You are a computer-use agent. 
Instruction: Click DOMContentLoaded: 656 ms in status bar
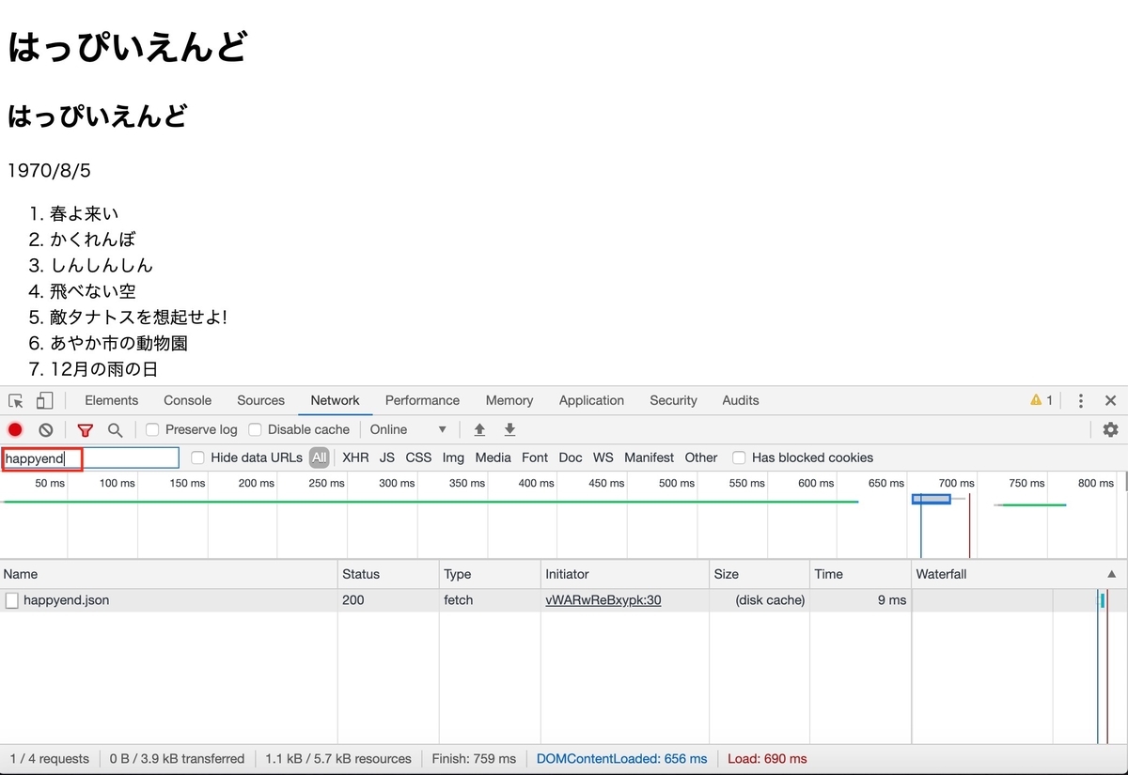coord(621,759)
